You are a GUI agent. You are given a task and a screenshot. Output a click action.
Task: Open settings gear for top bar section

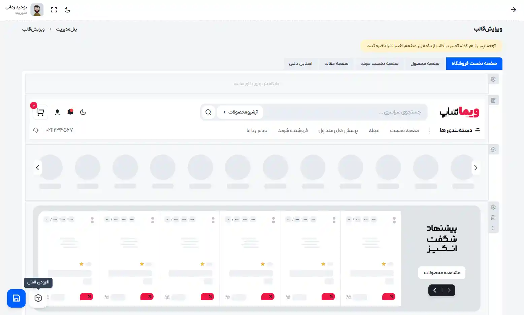click(x=493, y=79)
